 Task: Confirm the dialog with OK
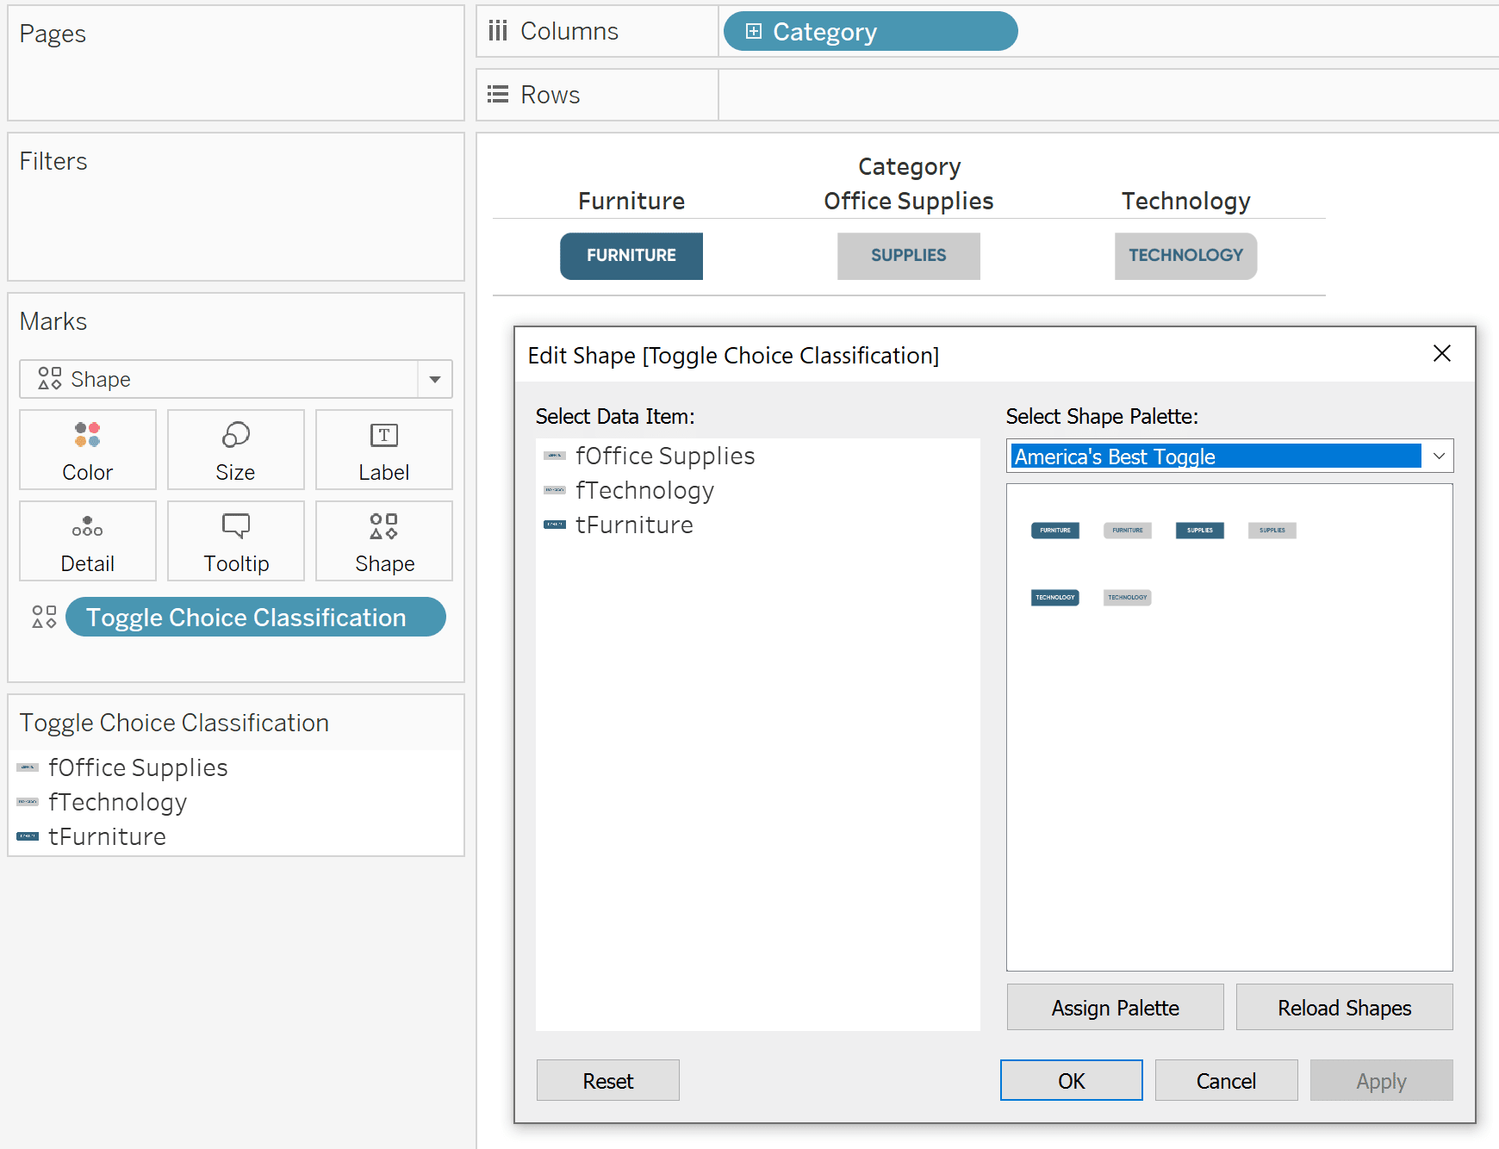pyautogui.click(x=1072, y=1080)
